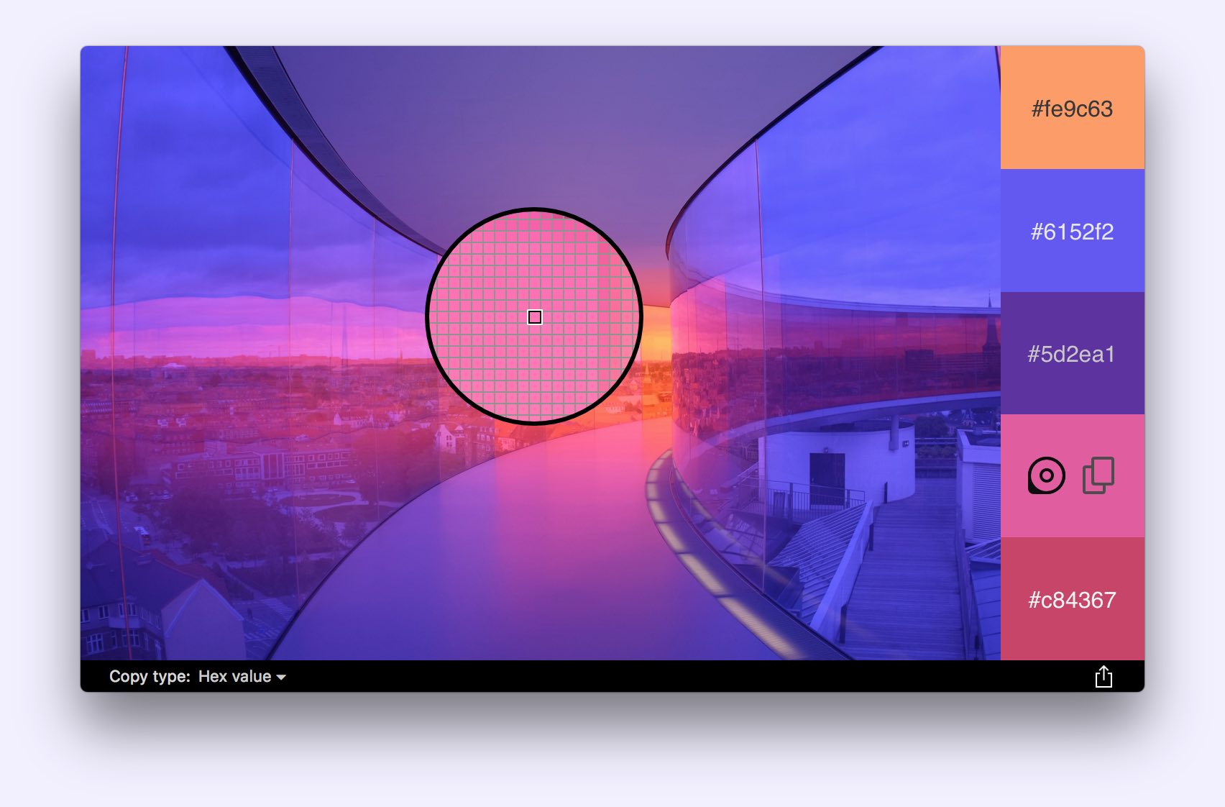The image size is (1225, 807).
Task: Click the center pixel selector square
Action: (535, 317)
